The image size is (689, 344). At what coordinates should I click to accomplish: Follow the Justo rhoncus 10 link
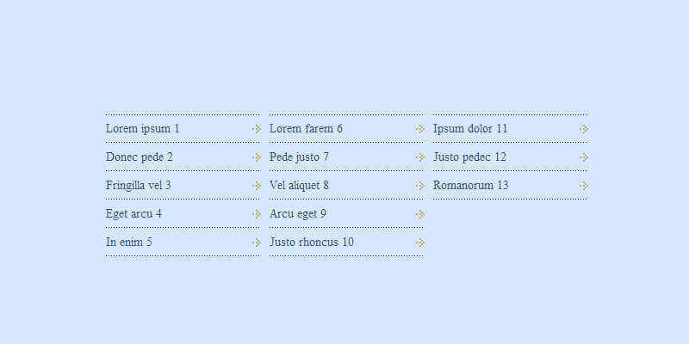(x=312, y=243)
